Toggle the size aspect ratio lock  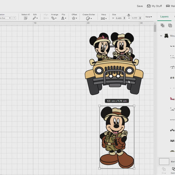129,15
